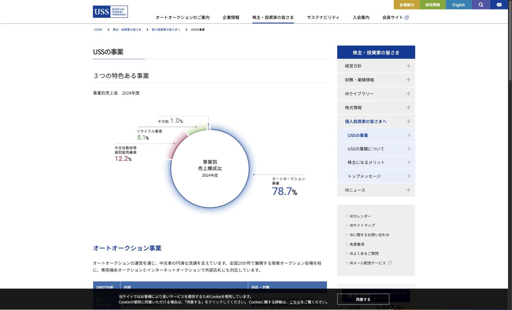This screenshot has height=310, width=512.
Task: Open オートオークションのご案内 menu
Action: (182, 18)
